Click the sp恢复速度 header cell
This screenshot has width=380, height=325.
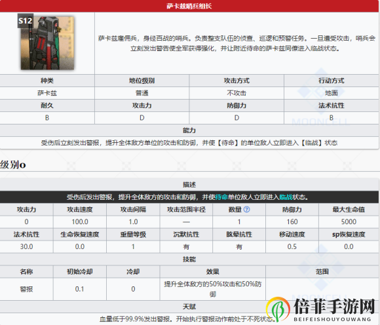pos(349,235)
